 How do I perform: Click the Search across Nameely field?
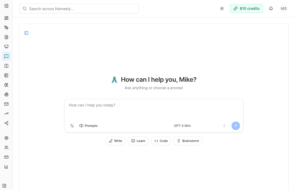79,8
